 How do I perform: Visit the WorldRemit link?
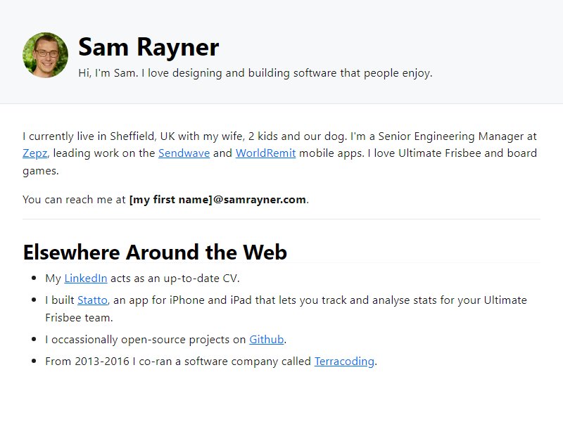point(266,153)
